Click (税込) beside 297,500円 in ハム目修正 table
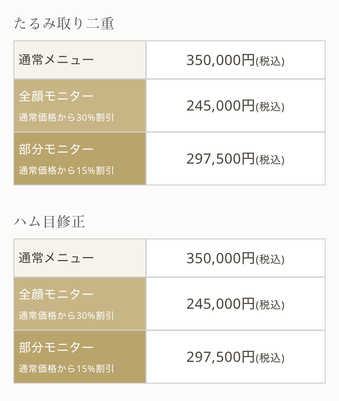339x401 pixels. point(270,358)
